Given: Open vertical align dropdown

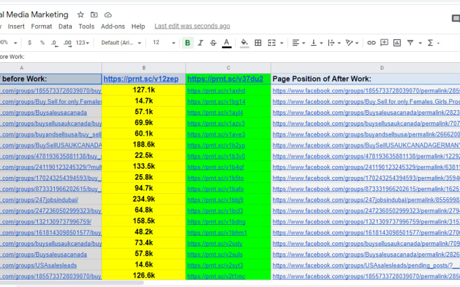Looking at the screenshot, I should (x=317, y=43).
